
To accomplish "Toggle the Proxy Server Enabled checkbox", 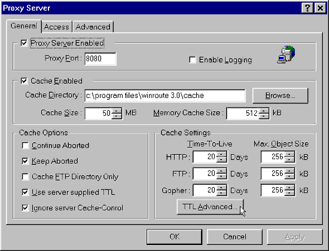I will 24,43.
